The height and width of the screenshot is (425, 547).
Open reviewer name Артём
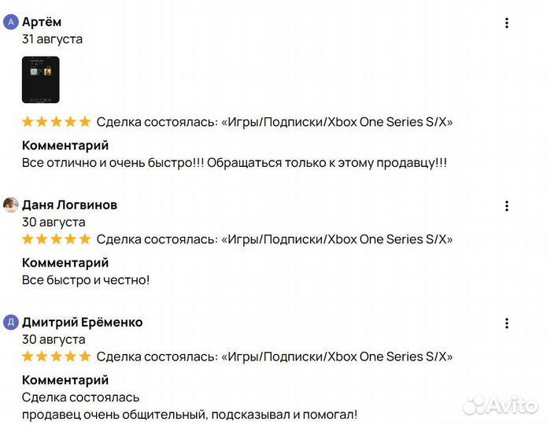click(x=42, y=22)
